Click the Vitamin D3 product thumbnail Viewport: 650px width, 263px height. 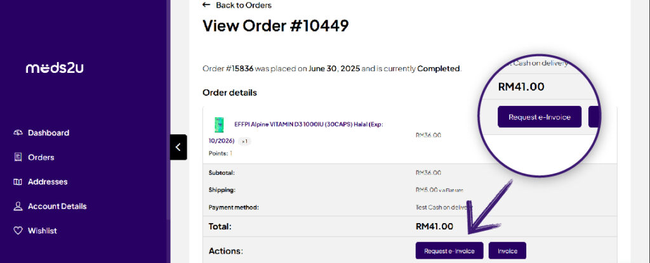[x=220, y=125]
